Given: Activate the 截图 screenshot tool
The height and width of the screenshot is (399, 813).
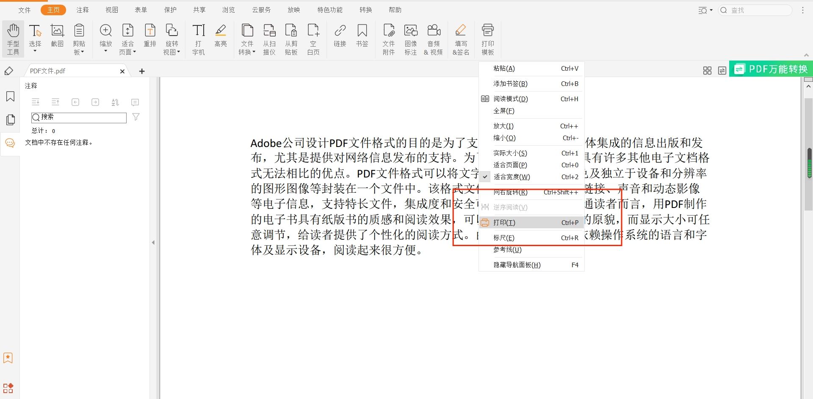Looking at the screenshot, I should [57, 38].
